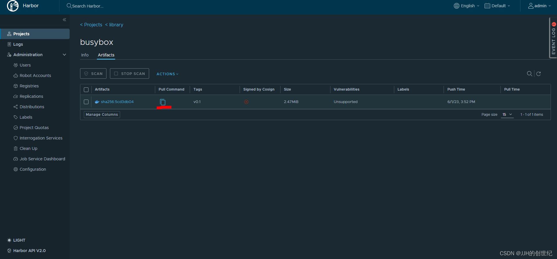Click the STOP SCAN button

coord(129,74)
